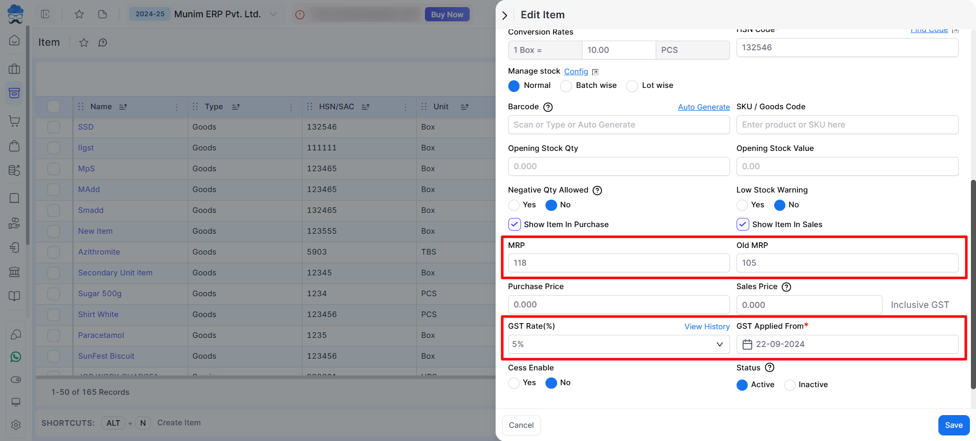Click the Sales Price help icon
The image size is (976, 441).
[786, 287]
